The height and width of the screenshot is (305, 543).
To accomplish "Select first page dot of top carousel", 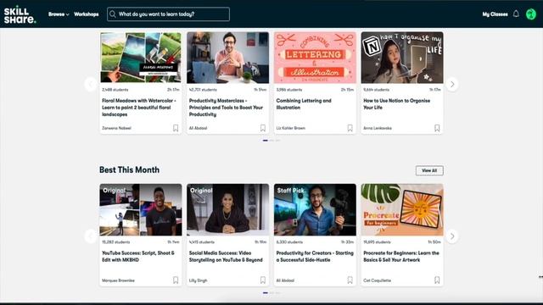I will [266, 141].
